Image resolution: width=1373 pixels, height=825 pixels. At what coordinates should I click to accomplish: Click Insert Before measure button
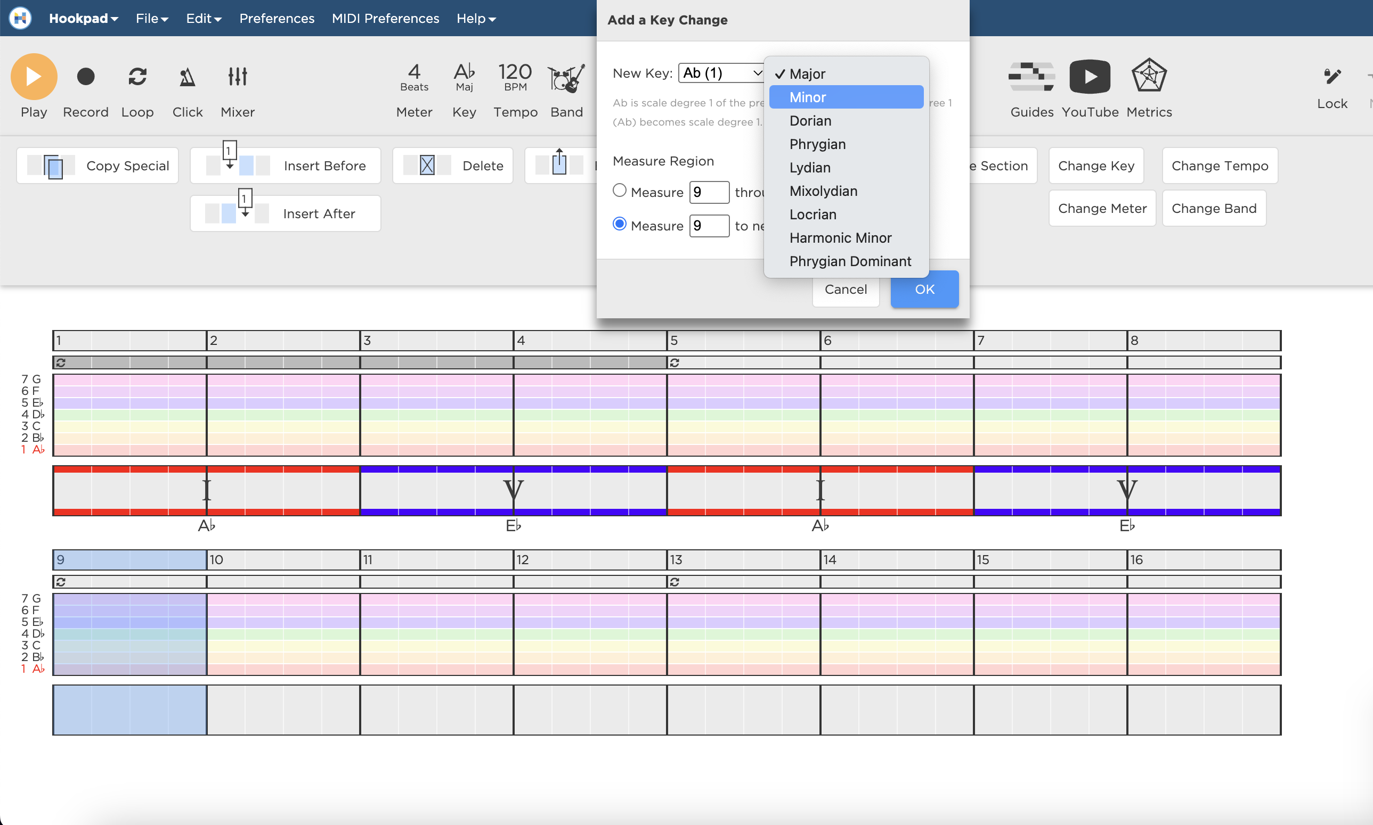286,166
